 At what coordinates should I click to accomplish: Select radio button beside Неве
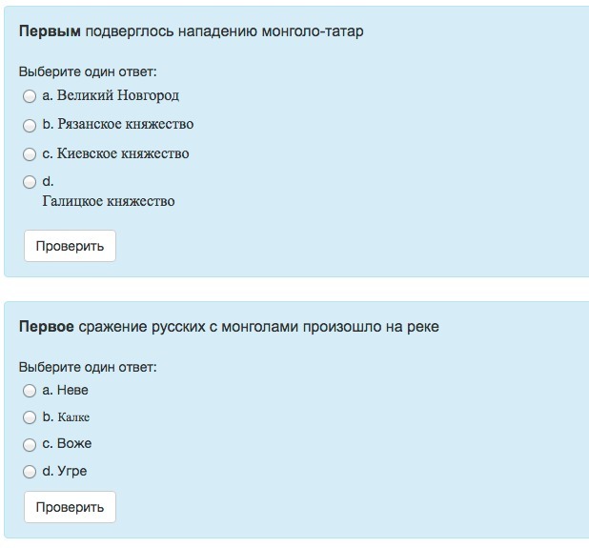click(30, 391)
